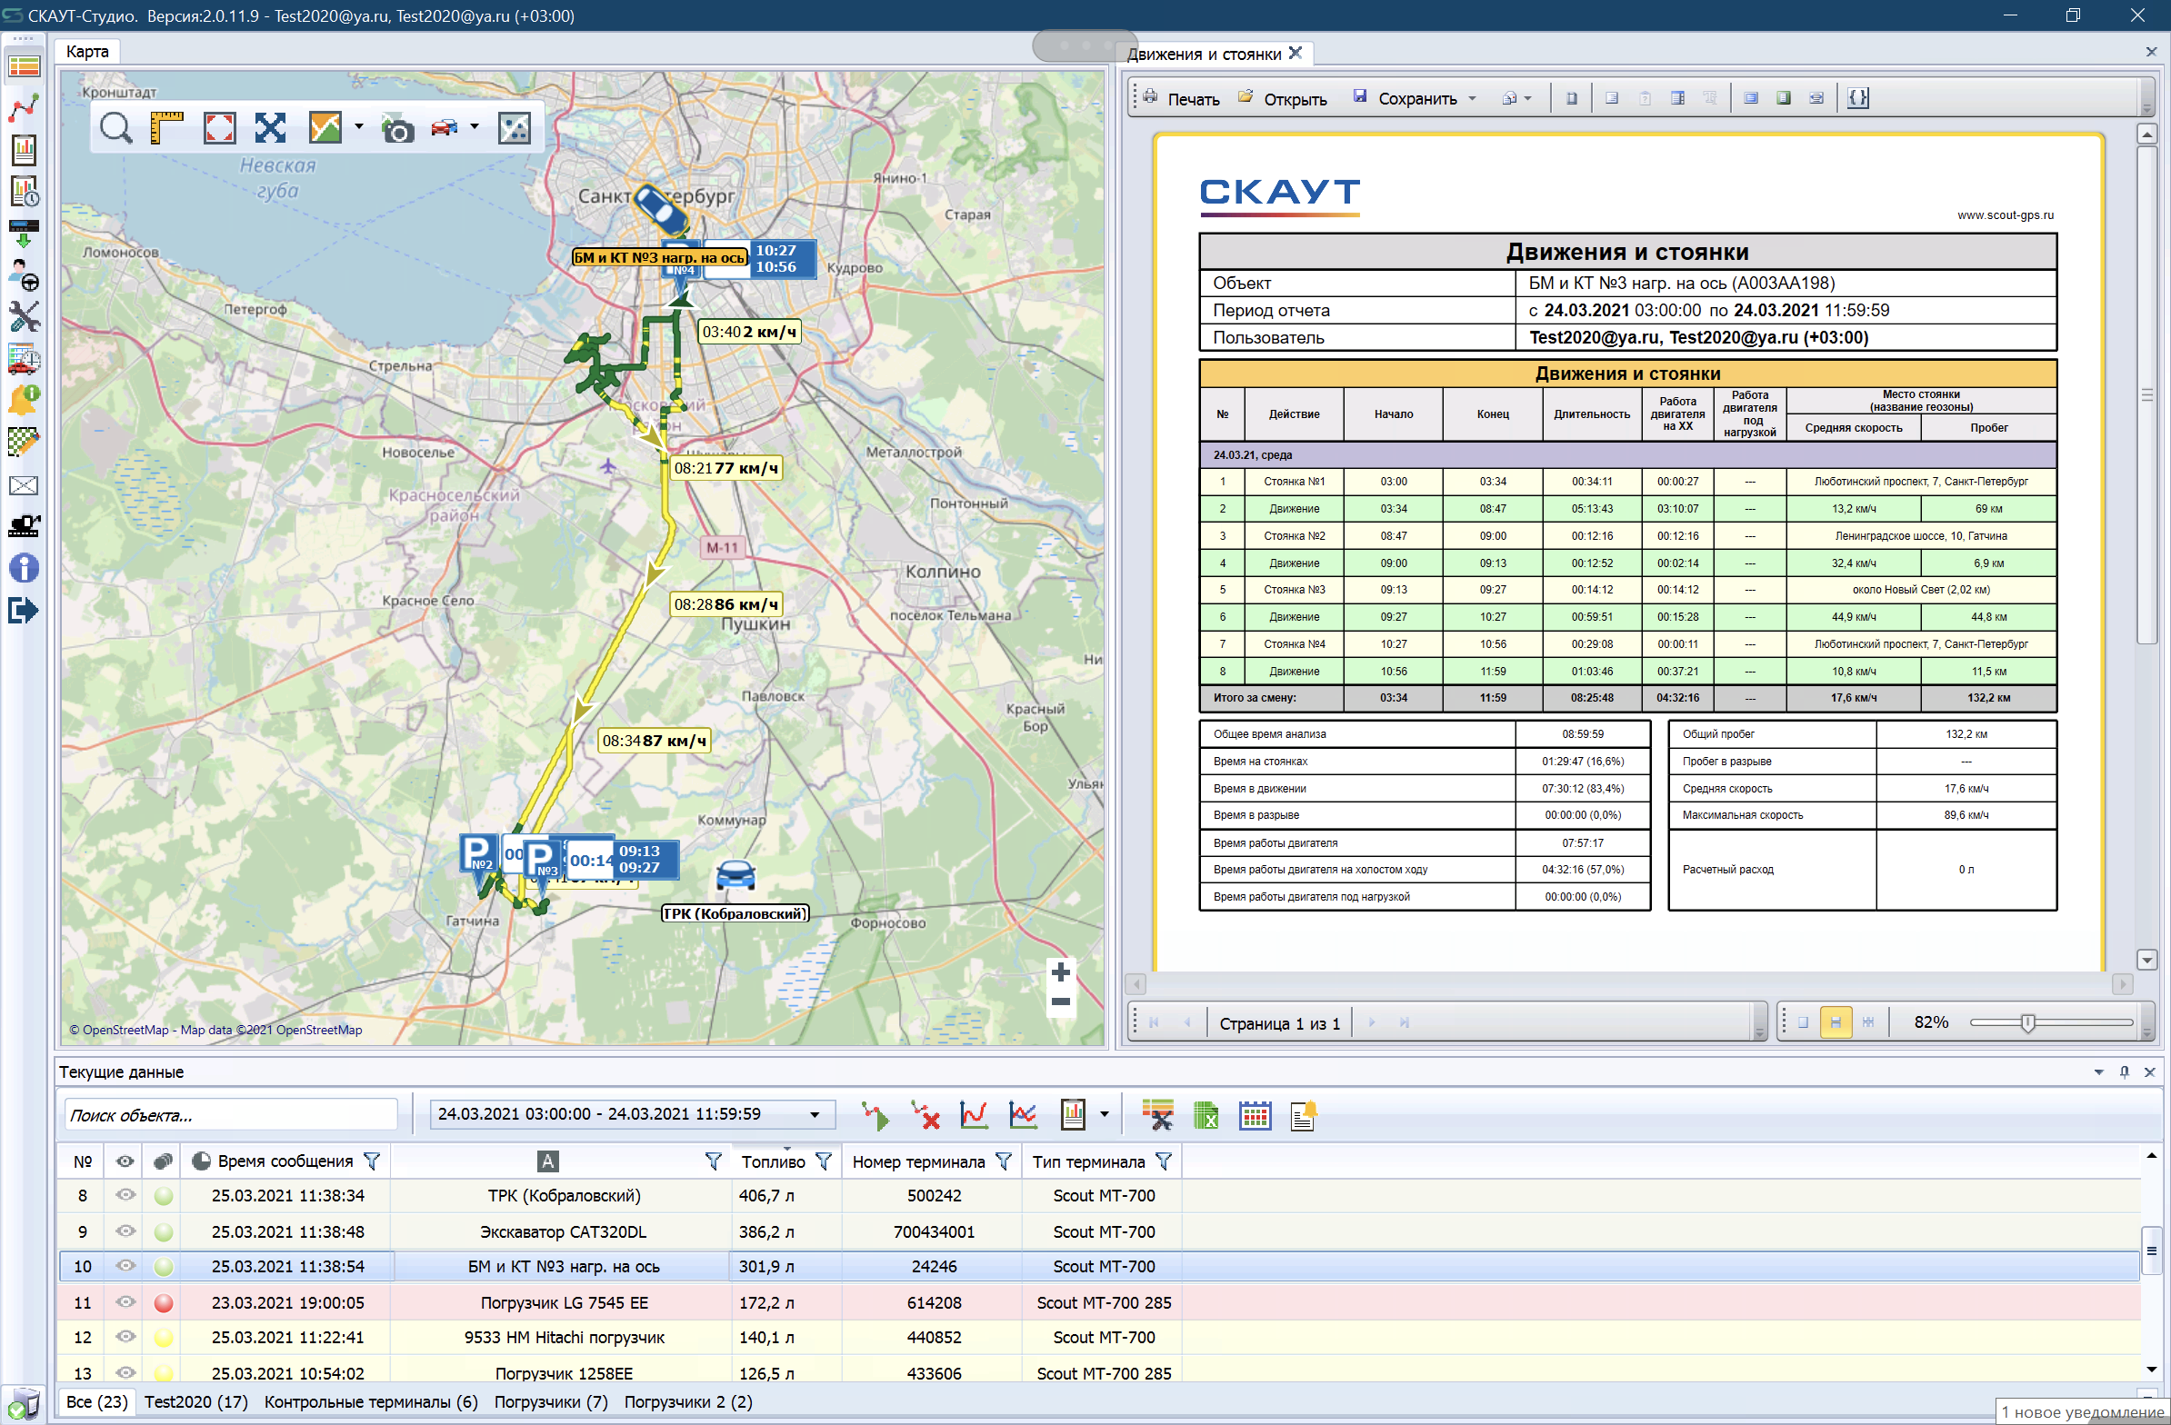
Task: Click the Открыть open report button
Action: (x=1283, y=98)
